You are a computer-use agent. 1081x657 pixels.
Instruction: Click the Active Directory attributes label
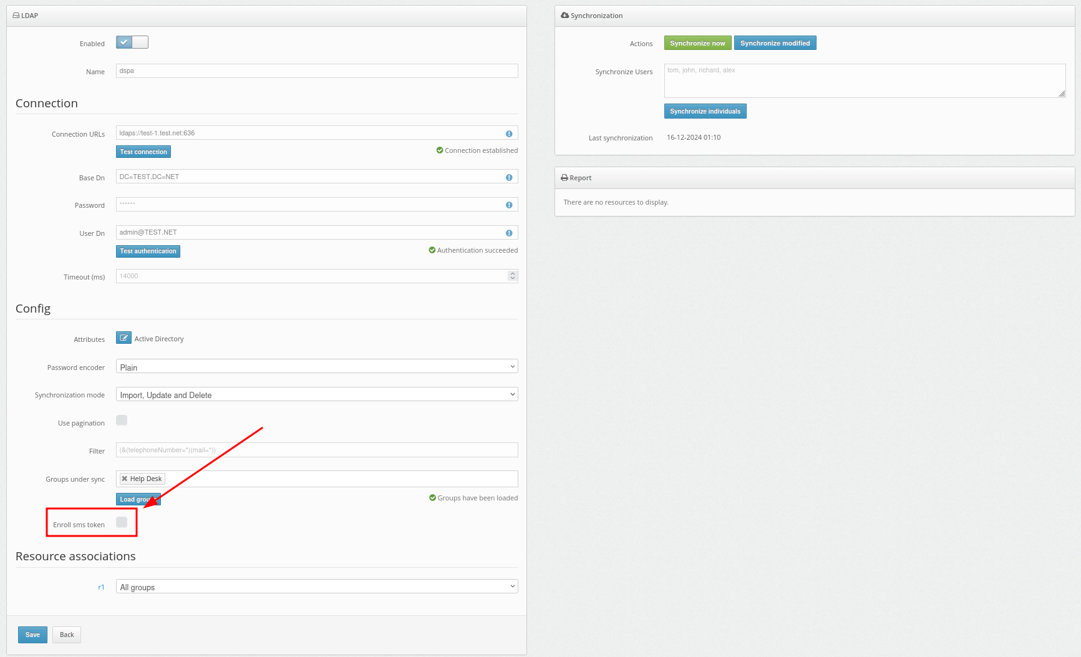coord(159,339)
